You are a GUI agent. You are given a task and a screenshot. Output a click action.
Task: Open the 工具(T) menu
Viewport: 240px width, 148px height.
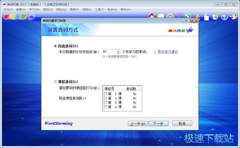(x=99, y=10)
